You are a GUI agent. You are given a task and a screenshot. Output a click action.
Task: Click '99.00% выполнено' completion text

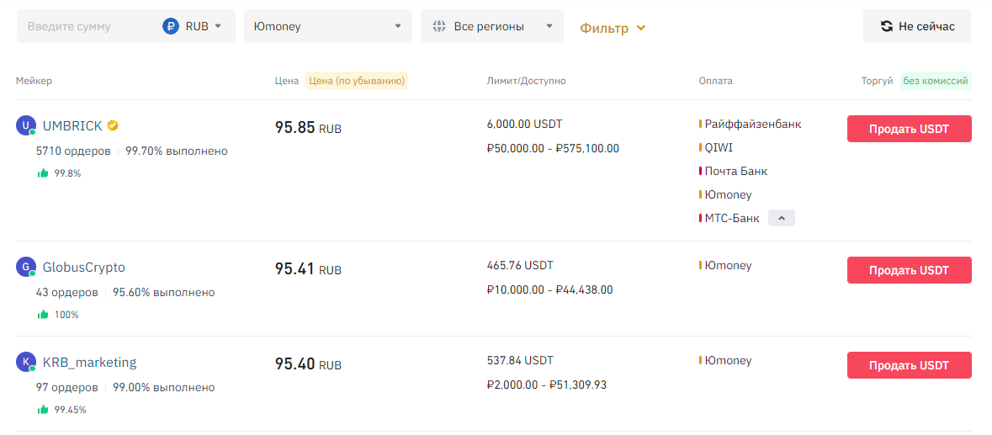164,388
